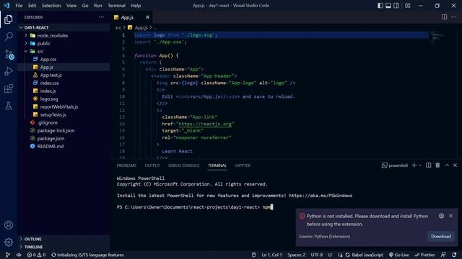Image resolution: width=462 pixels, height=259 pixels.
Task: Toggle Go Live server in status bar
Action: (x=398, y=255)
